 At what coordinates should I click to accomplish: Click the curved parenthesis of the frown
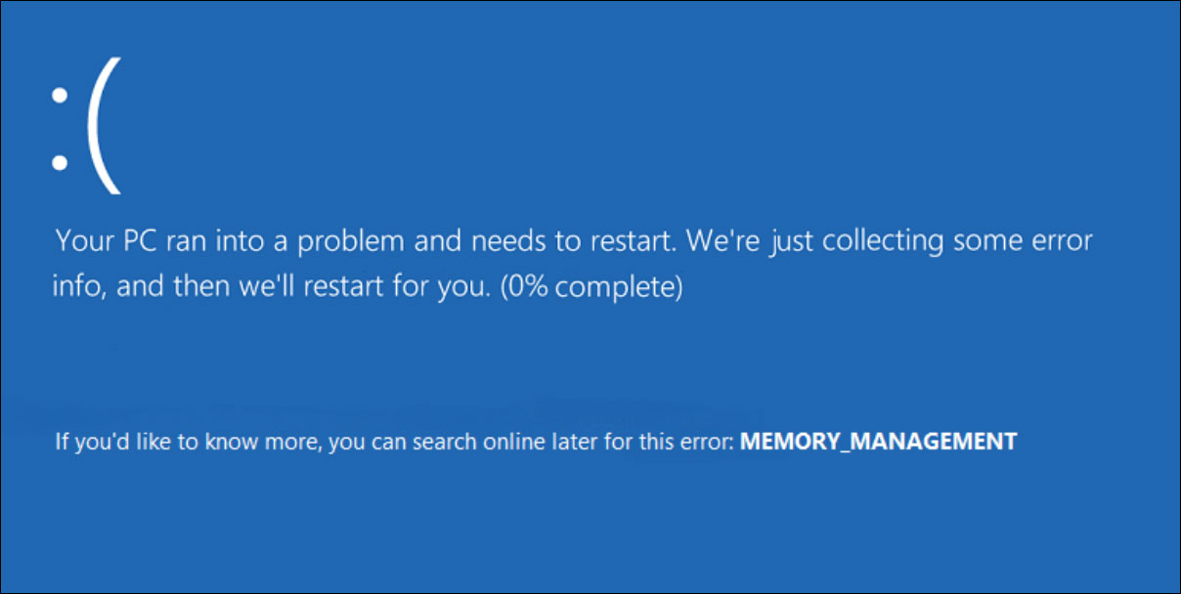103,127
